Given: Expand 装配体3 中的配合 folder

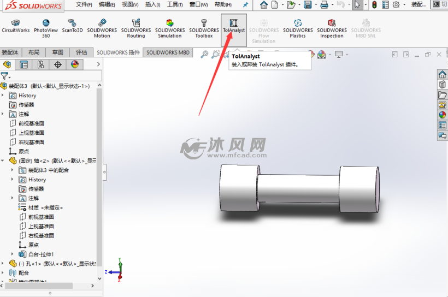Looking at the screenshot, I should click(12, 170).
